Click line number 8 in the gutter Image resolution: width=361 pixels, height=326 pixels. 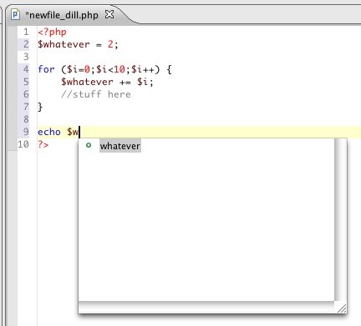click(26, 119)
